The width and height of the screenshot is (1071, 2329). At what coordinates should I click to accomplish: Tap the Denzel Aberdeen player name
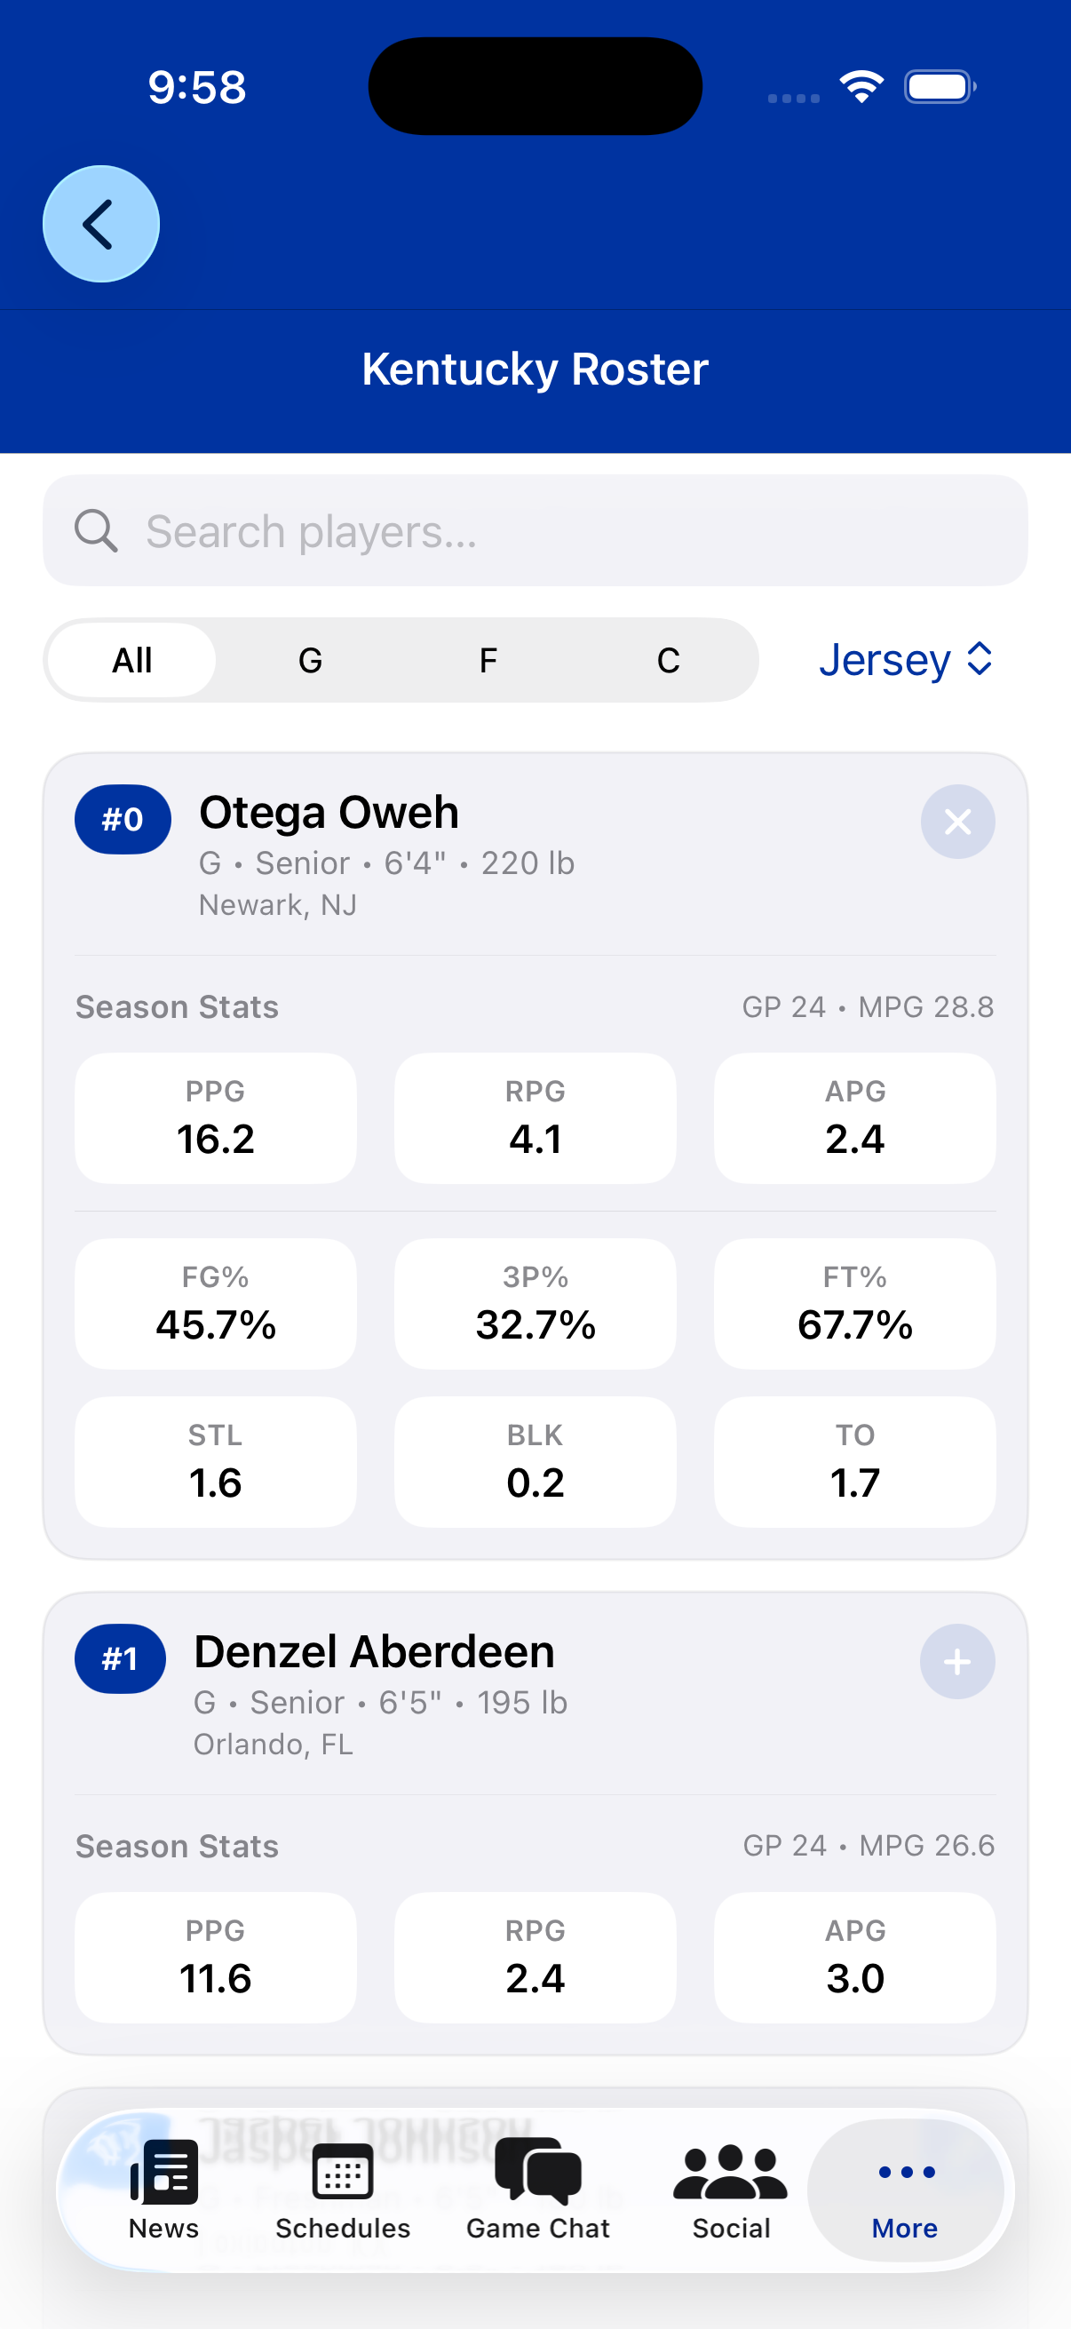pos(374,1652)
